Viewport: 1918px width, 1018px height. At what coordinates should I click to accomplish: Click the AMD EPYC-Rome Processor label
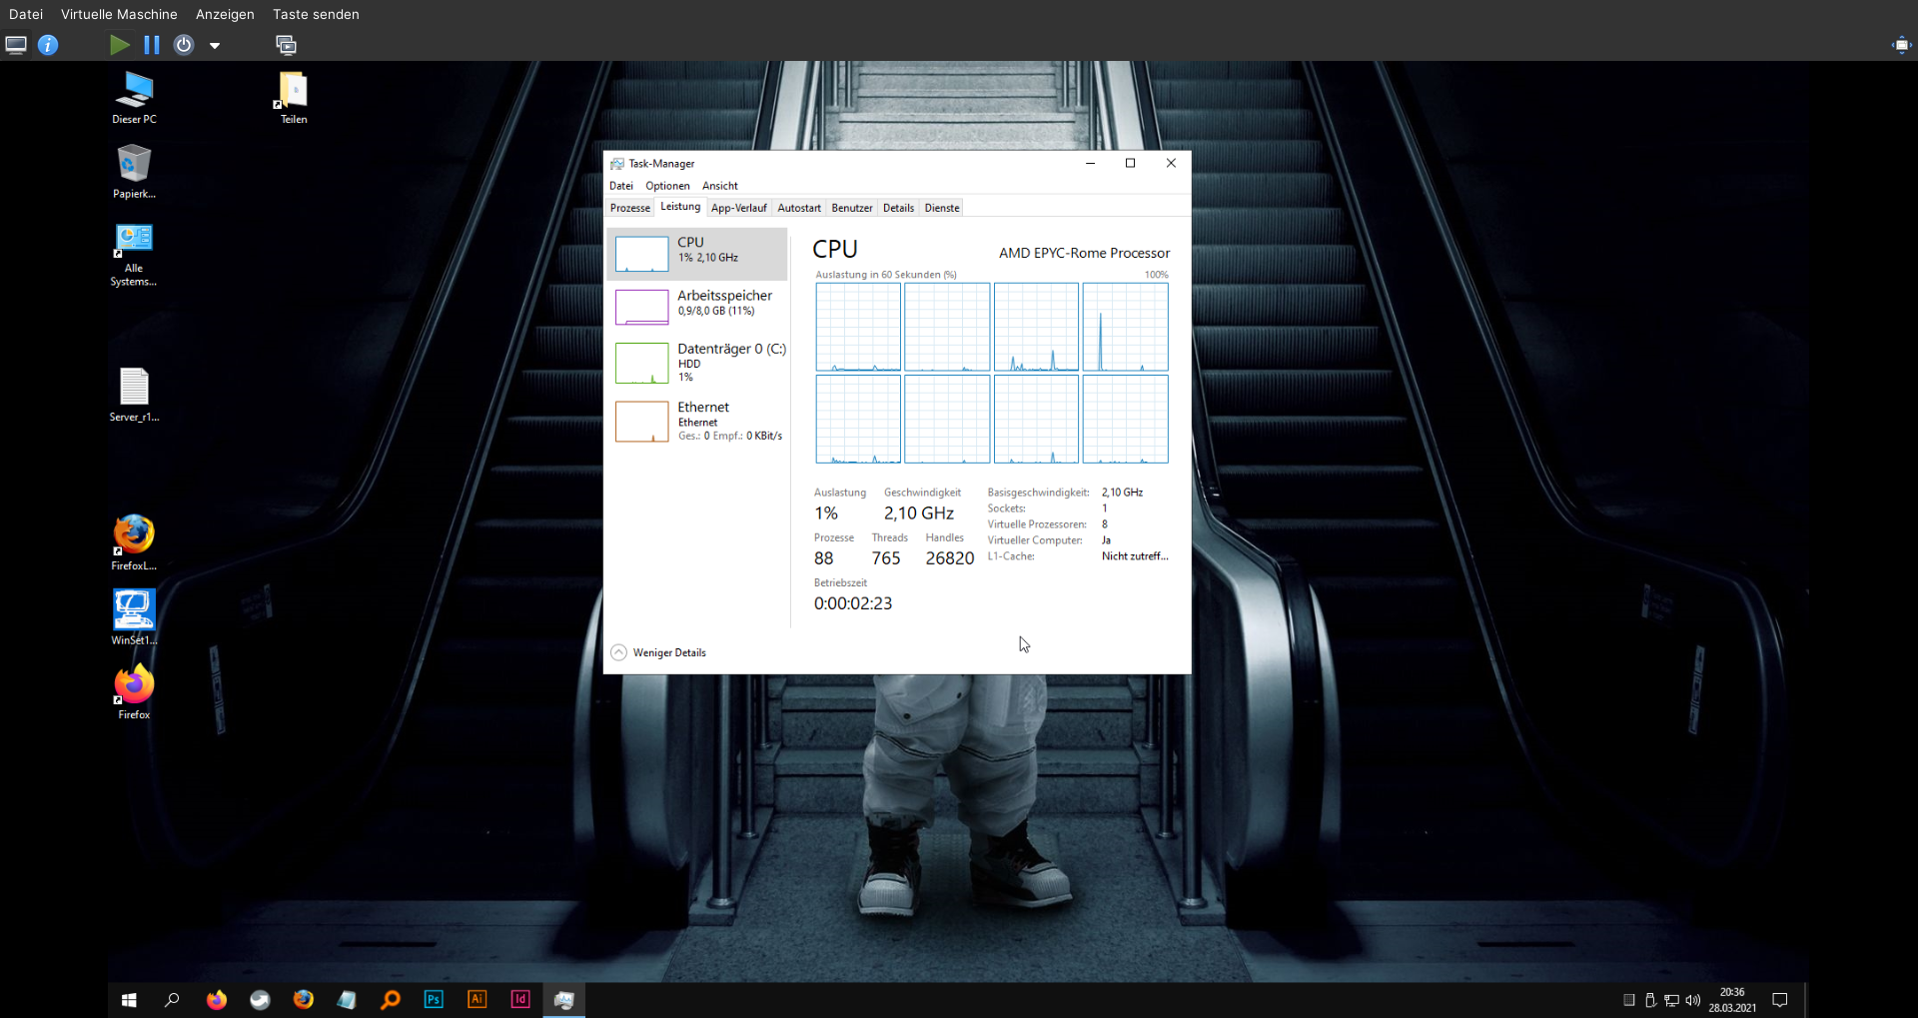1084,253
